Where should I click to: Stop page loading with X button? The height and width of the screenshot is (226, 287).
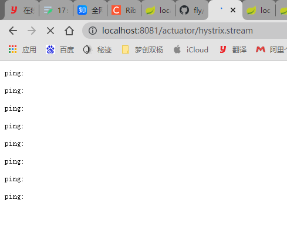pyautogui.click(x=50, y=31)
